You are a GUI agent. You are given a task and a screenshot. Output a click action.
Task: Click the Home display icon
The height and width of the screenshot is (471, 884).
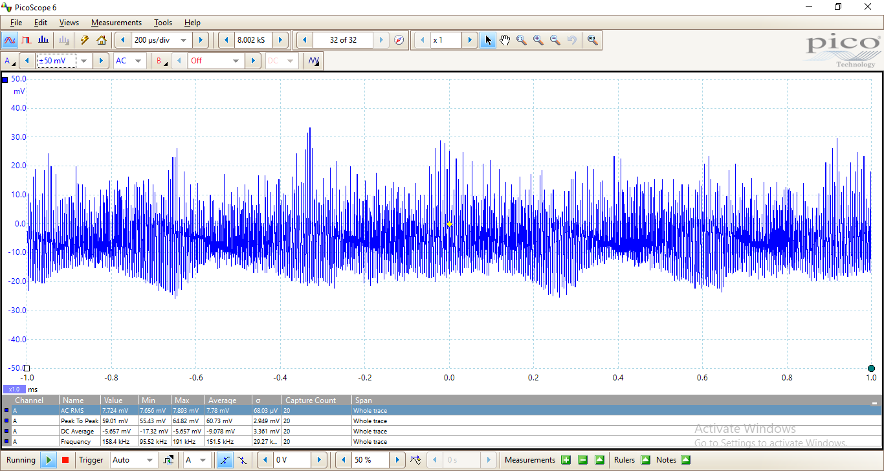coord(102,40)
